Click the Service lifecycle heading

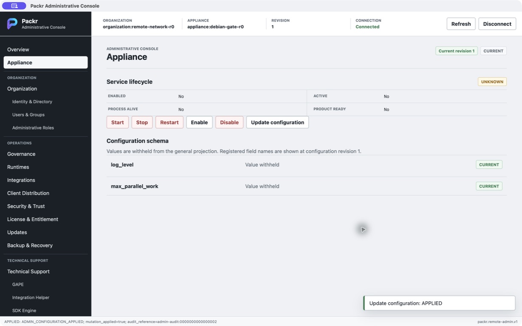click(x=130, y=81)
